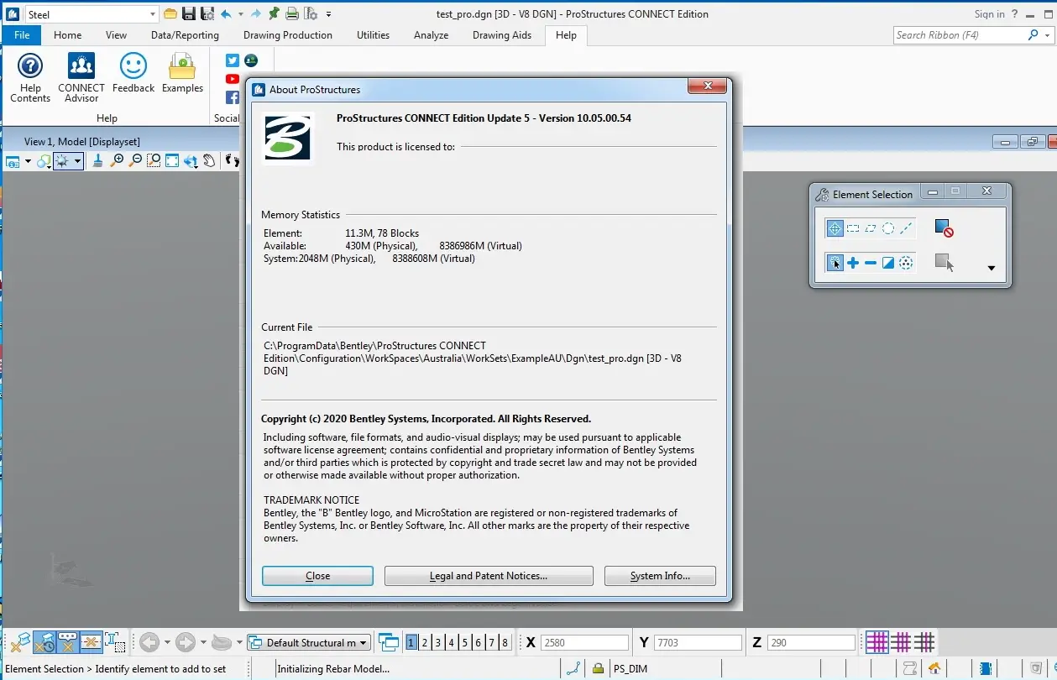Click the Undo arrow
Screen dimensions: 1057x680
coord(226,14)
